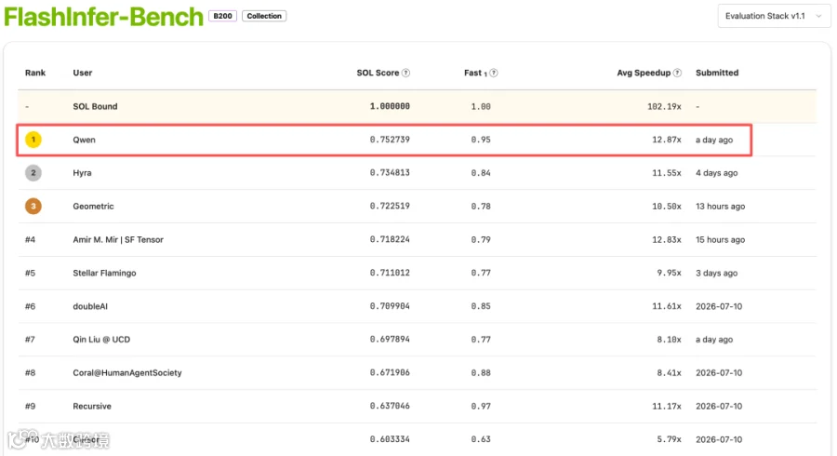Click the Fast 1 column header

point(475,73)
